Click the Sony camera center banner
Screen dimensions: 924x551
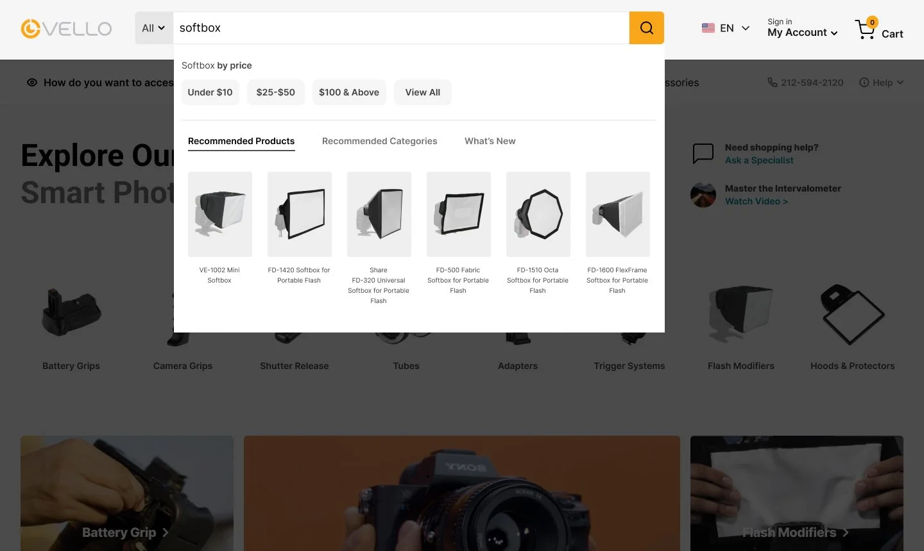click(462, 493)
